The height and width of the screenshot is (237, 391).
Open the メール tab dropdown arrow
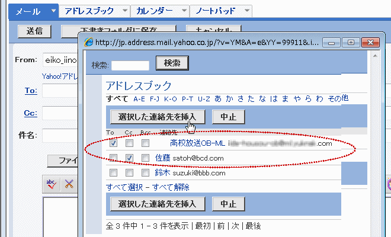coord(54,11)
